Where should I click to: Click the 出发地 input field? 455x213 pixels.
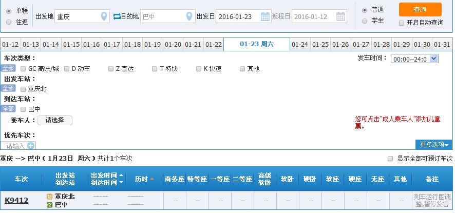77,16
